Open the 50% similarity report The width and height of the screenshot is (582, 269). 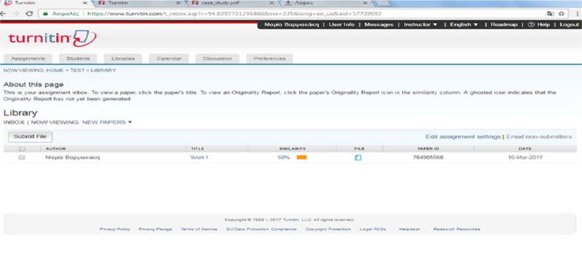(283, 157)
